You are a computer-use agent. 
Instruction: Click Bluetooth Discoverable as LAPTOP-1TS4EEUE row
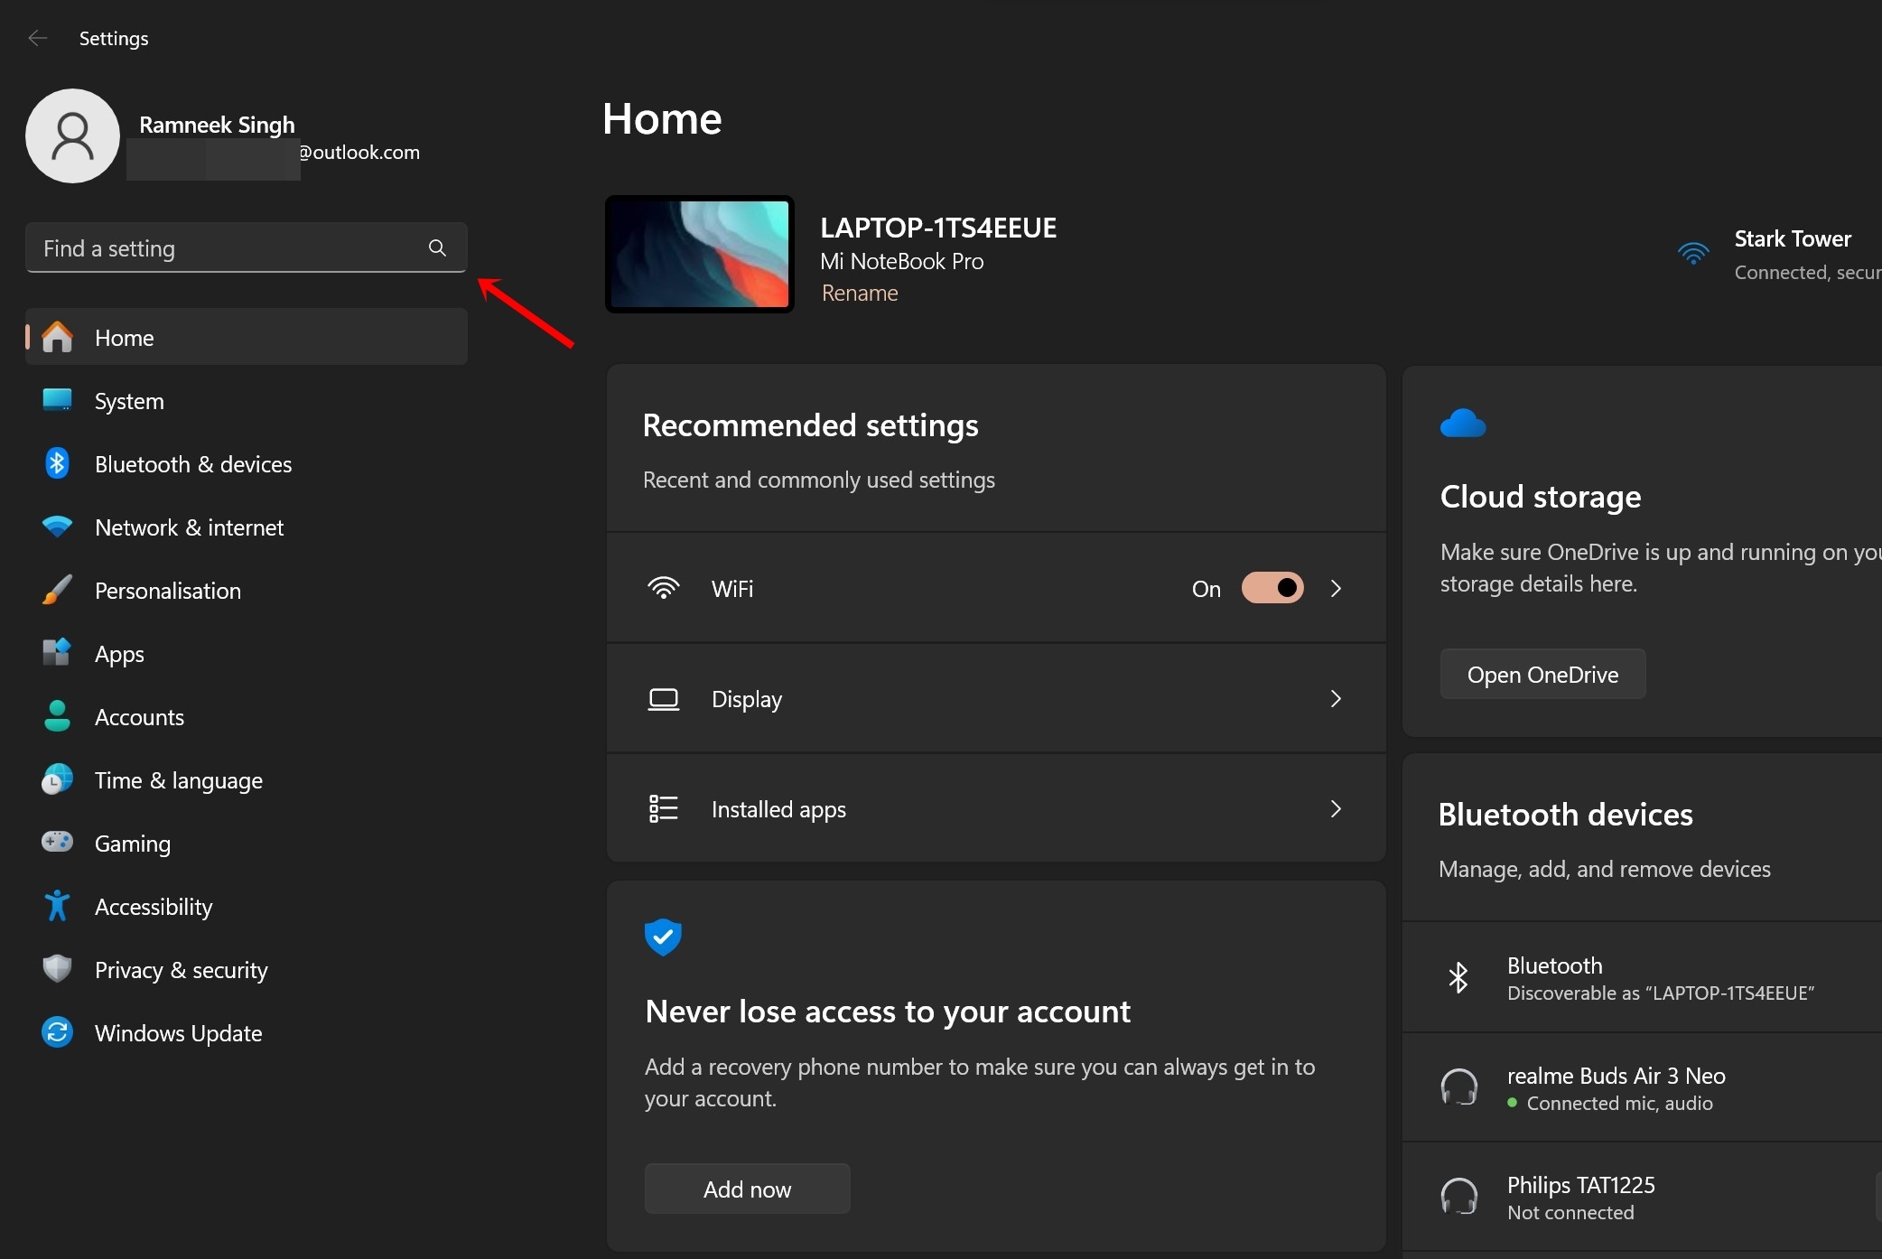pos(1642,977)
